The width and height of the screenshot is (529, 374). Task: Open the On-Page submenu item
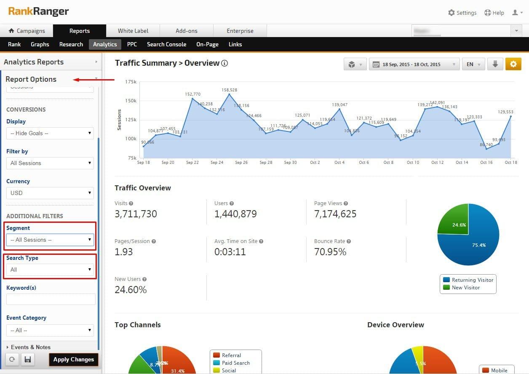coord(207,44)
